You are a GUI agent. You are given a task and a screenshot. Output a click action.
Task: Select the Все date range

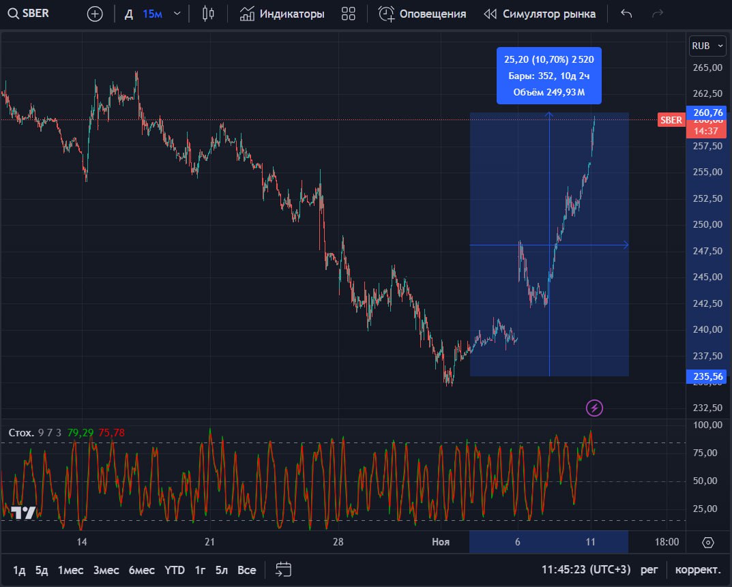(246, 570)
